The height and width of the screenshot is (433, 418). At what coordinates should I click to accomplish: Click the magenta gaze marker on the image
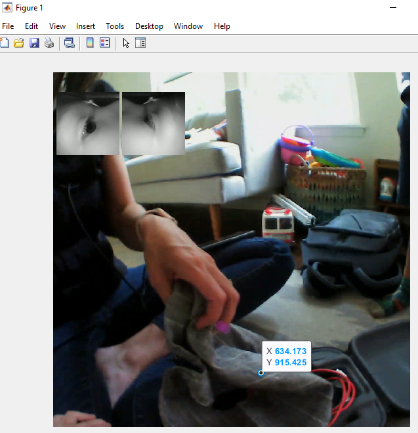pyautogui.click(x=223, y=327)
